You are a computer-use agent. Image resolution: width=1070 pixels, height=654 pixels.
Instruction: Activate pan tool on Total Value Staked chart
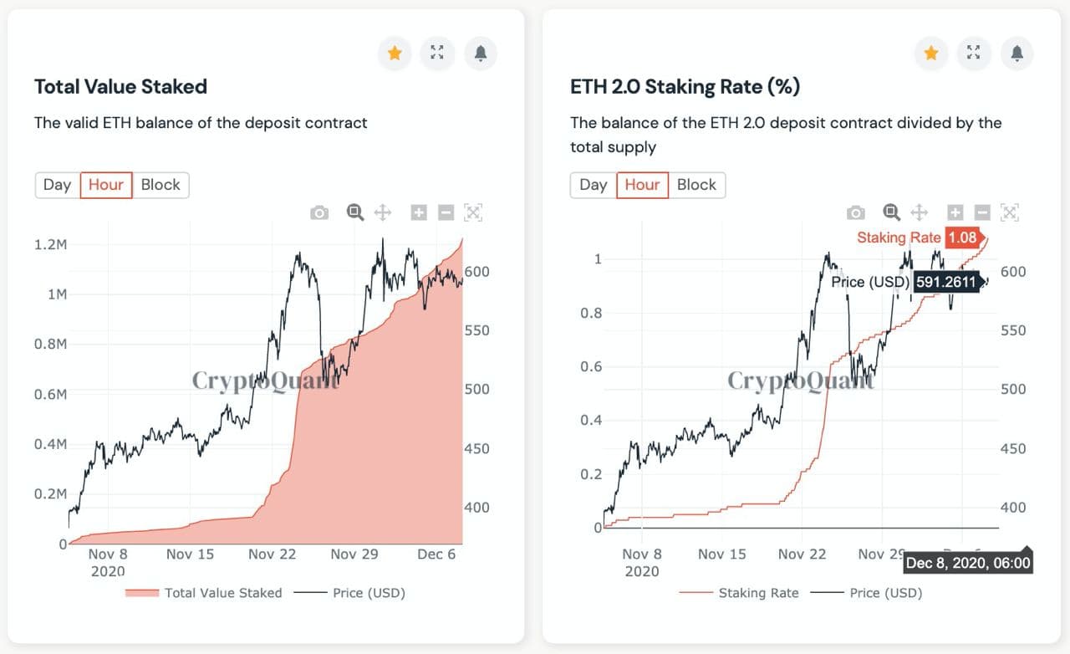coord(383,212)
